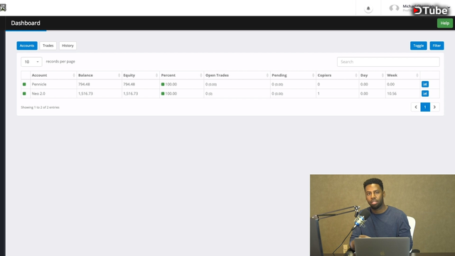Click green status square for Pennicle
Viewport: 455px width, 256px height.
click(x=24, y=84)
